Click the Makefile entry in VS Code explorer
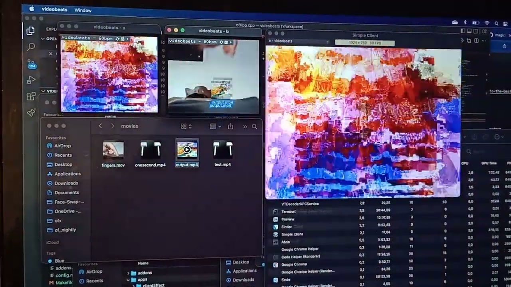The image size is (511, 287). (61, 283)
